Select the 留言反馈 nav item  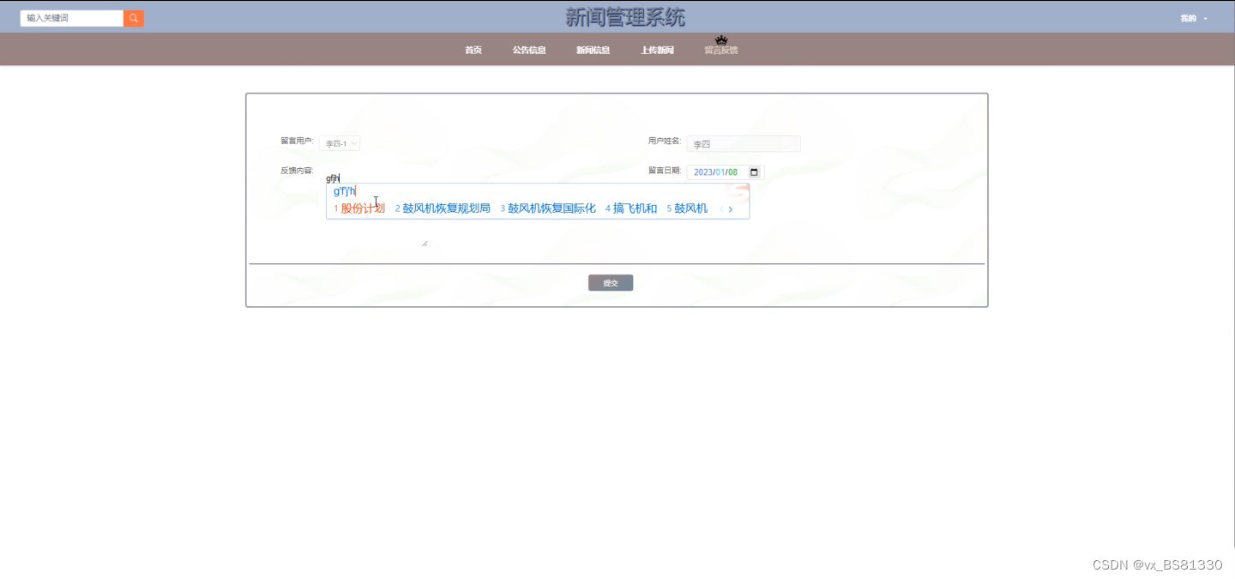tap(721, 50)
